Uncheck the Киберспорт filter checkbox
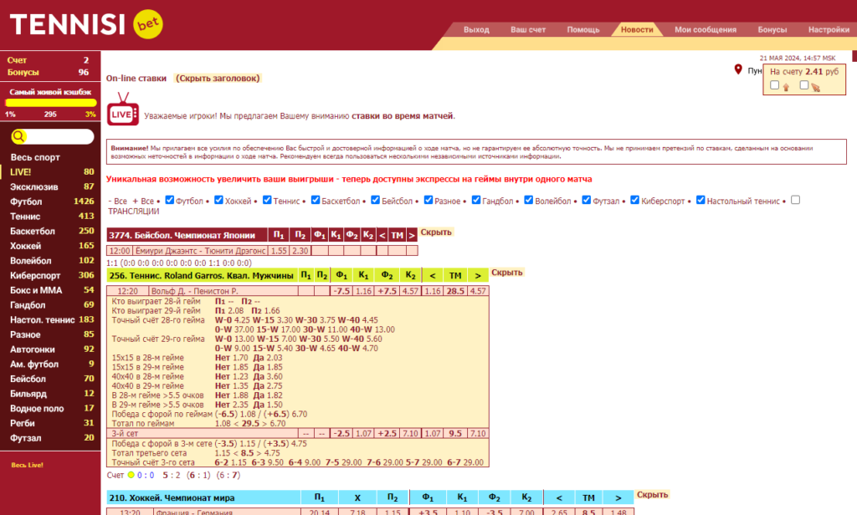 click(x=634, y=200)
